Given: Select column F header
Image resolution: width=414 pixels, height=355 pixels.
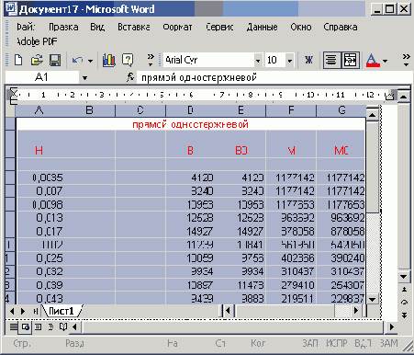Looking at the screenshot, I should coord(291,110).
